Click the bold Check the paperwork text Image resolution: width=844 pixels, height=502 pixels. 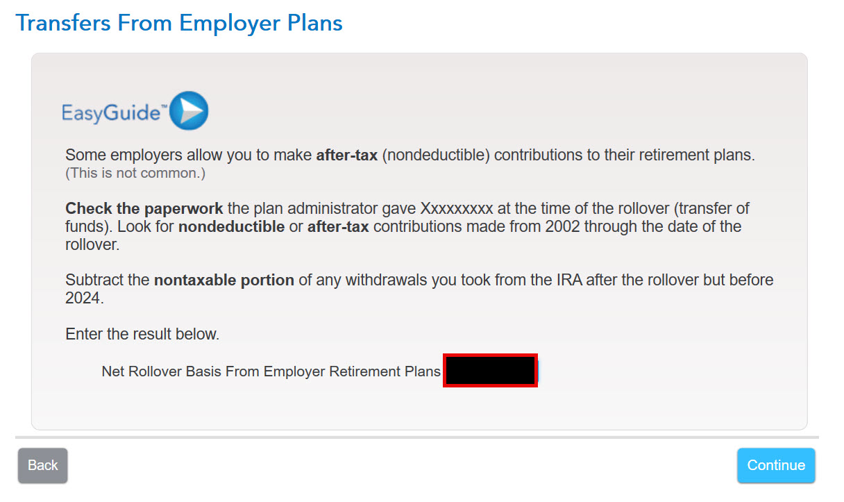point(144,208)
